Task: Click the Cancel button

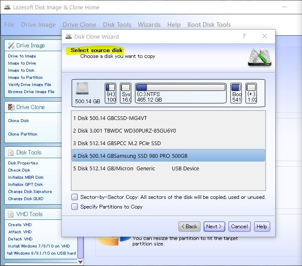Action: click(239, 227)
